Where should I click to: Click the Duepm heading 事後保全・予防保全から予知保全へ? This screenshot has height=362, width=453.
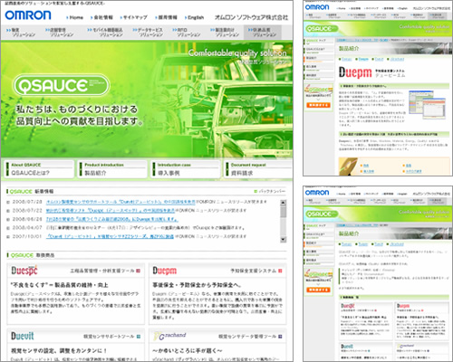(x=197, y=285)
